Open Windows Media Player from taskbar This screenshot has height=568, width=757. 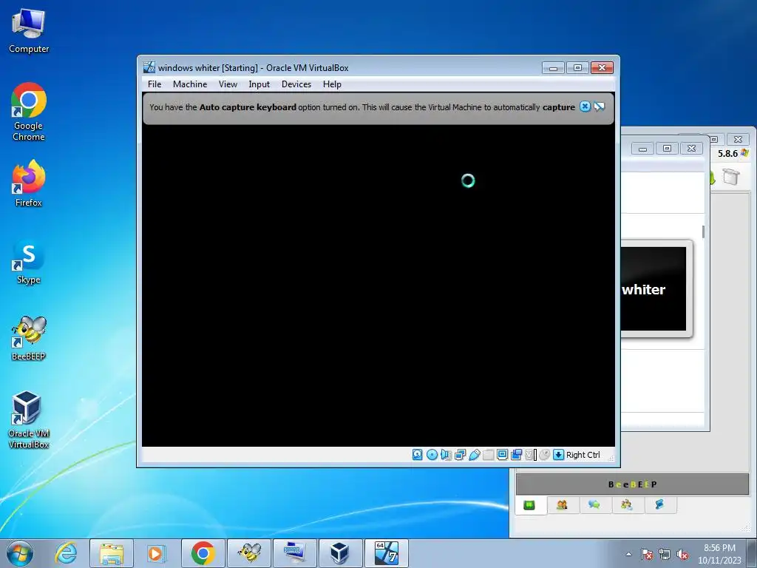point(155,553)
